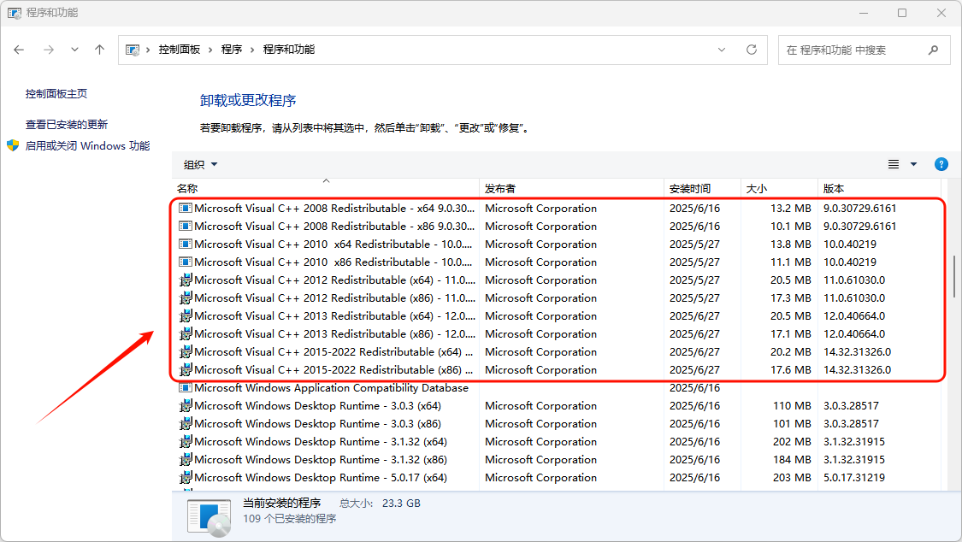Go back with the back arrow

(x=19, y=50)
